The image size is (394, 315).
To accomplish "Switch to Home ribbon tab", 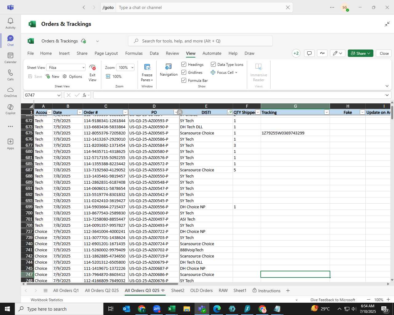I will pyautogui.click(x=46, y=53).
